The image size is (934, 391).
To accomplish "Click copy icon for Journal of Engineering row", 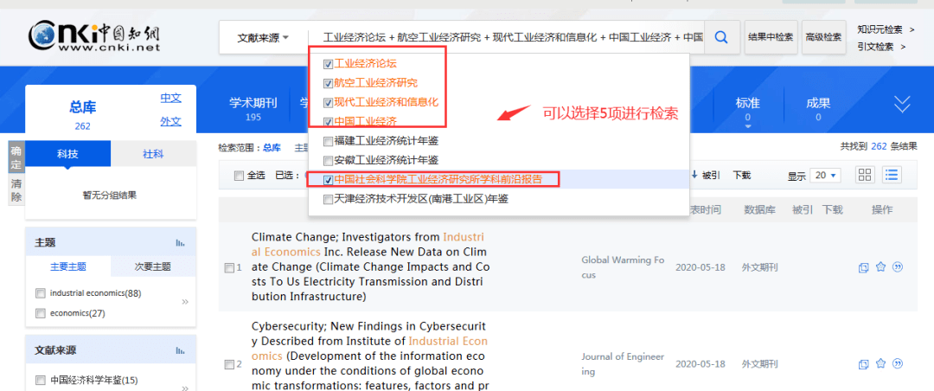I will pyautogui.click(x=863, y=364).
